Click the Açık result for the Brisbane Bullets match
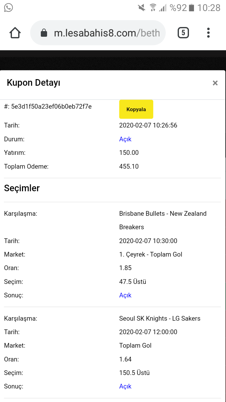This screenshot has width=226, height=402. point(125,295)
